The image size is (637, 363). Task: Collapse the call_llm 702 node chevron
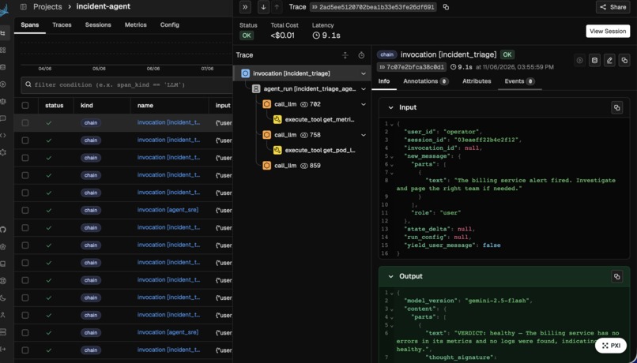(364, 104)
